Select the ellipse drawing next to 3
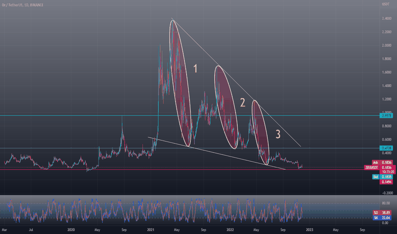This screenshot has height=234, width=397. point(260,133)
